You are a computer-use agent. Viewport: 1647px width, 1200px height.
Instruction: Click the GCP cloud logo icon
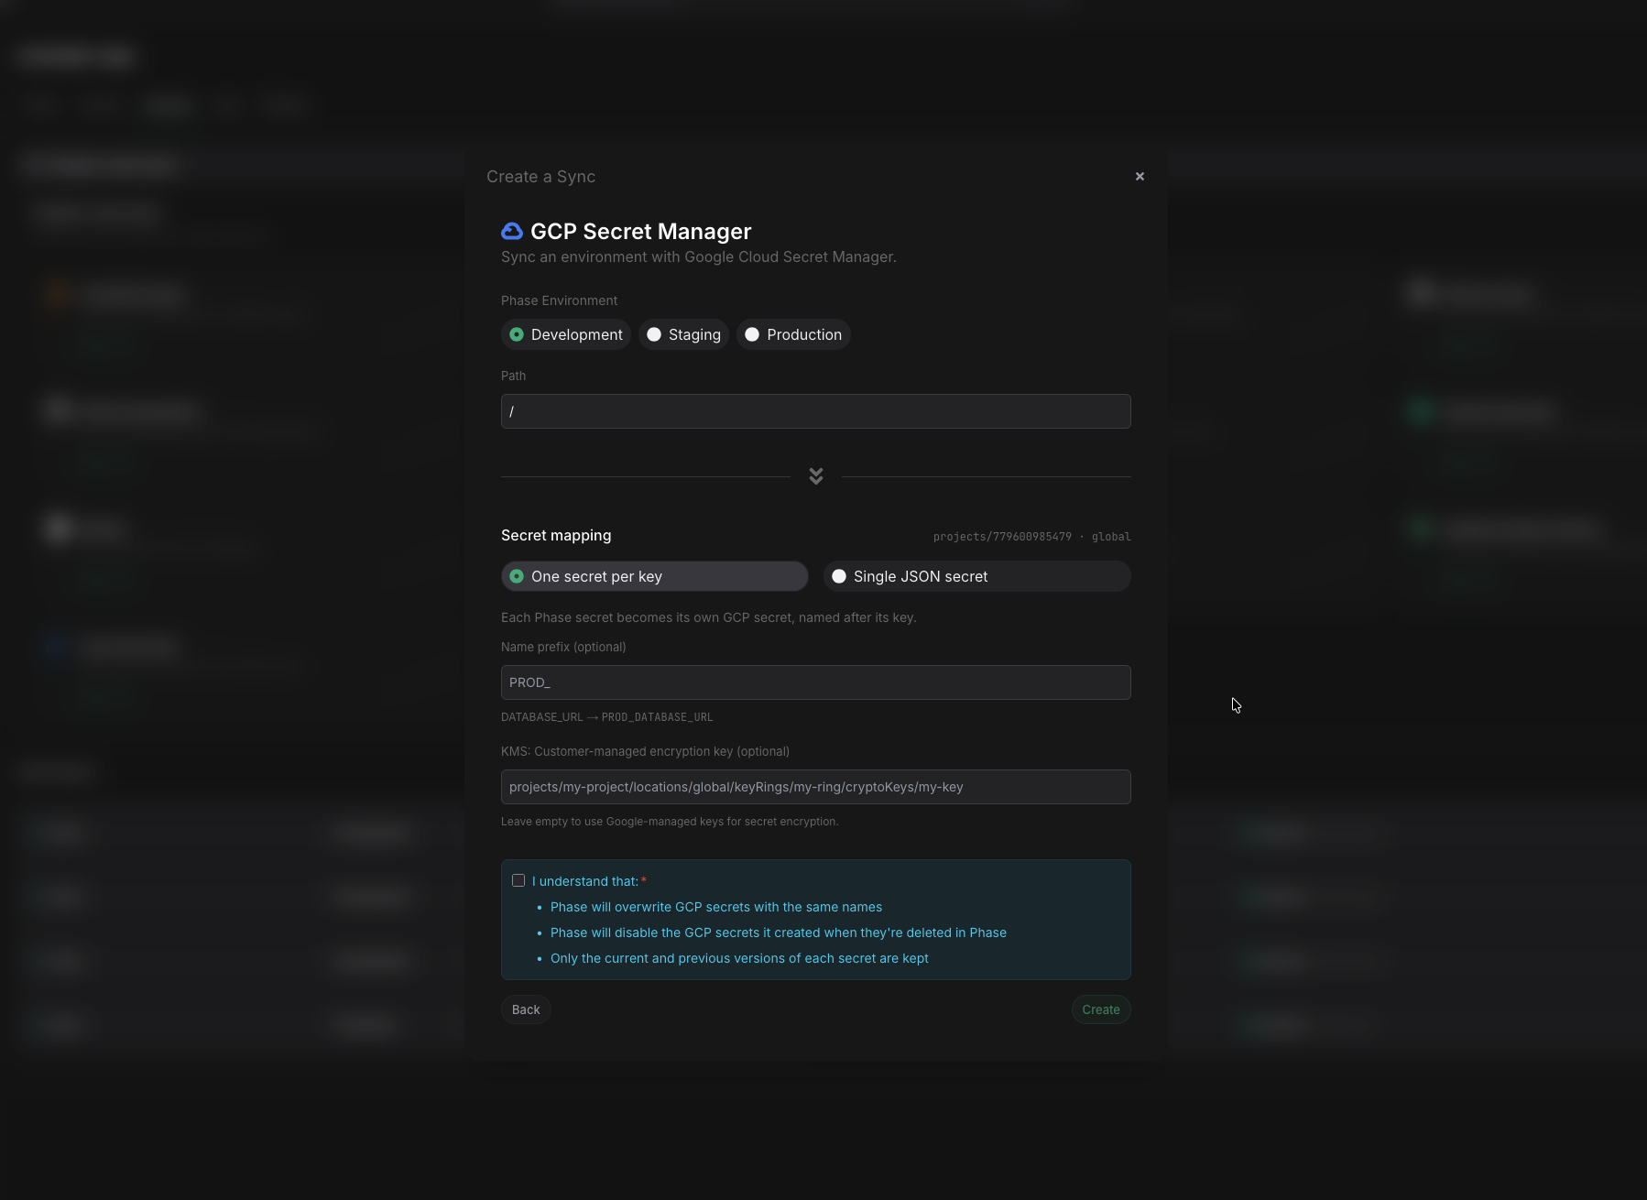tap(512, 231)
